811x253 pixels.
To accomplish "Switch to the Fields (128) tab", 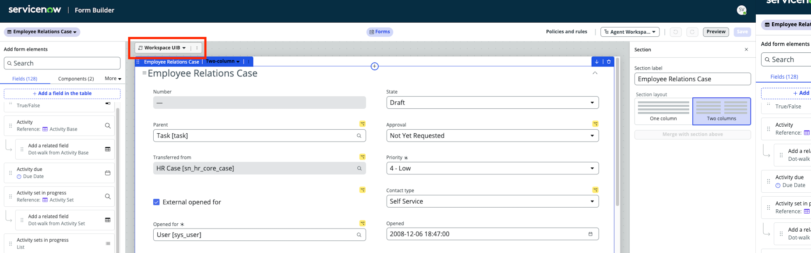I will click(x=25, y=79).
